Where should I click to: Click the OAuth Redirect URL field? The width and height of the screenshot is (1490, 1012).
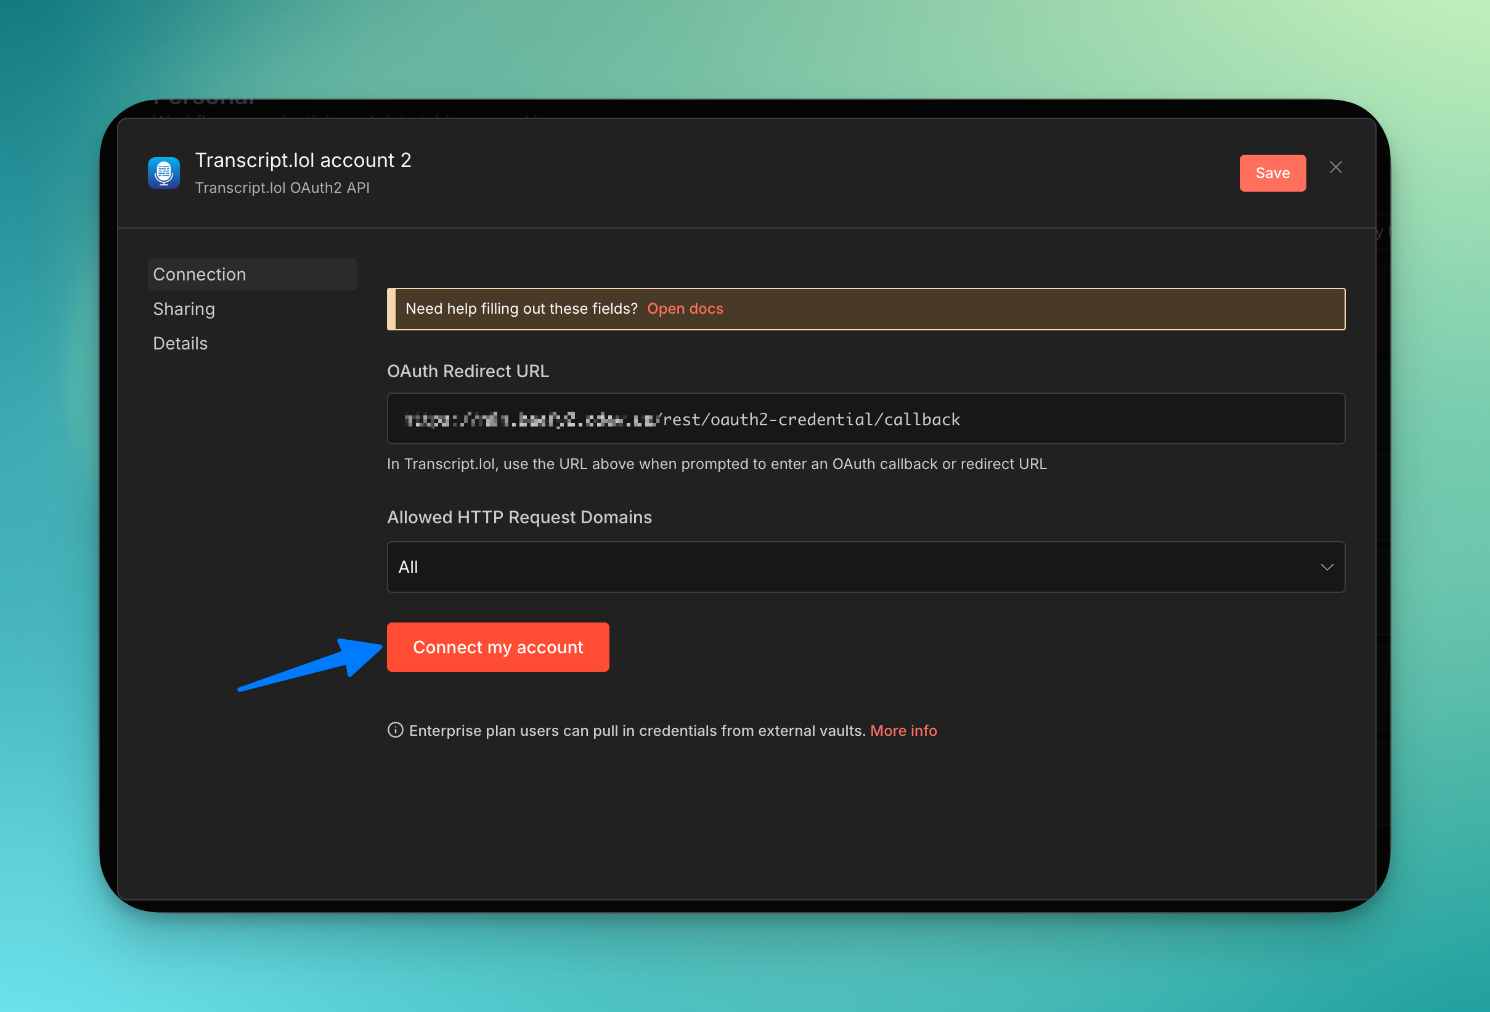click(866, 418)
